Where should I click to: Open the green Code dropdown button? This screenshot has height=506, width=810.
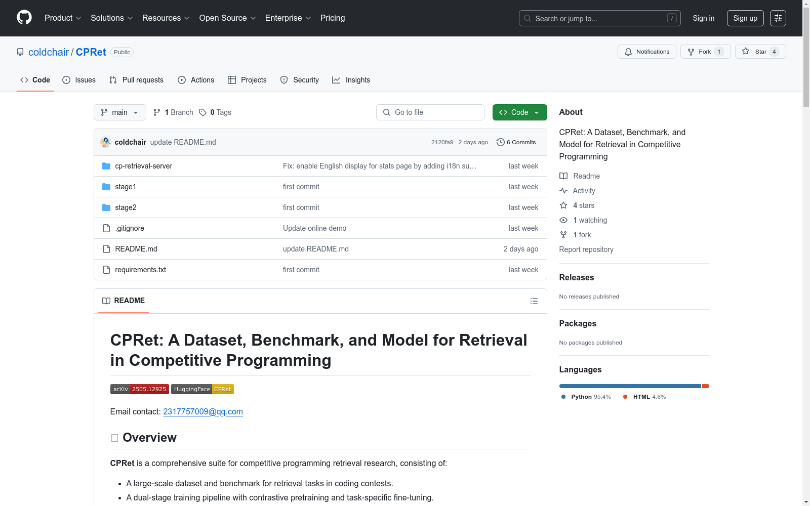tap(519, 112)
